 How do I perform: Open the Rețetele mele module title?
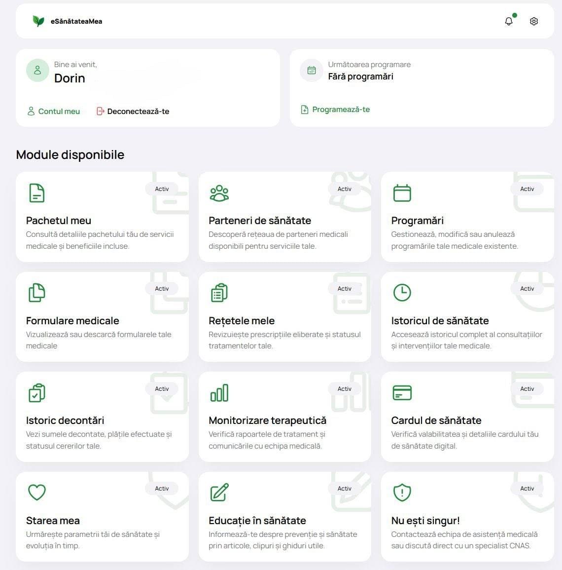pos(242,321)
